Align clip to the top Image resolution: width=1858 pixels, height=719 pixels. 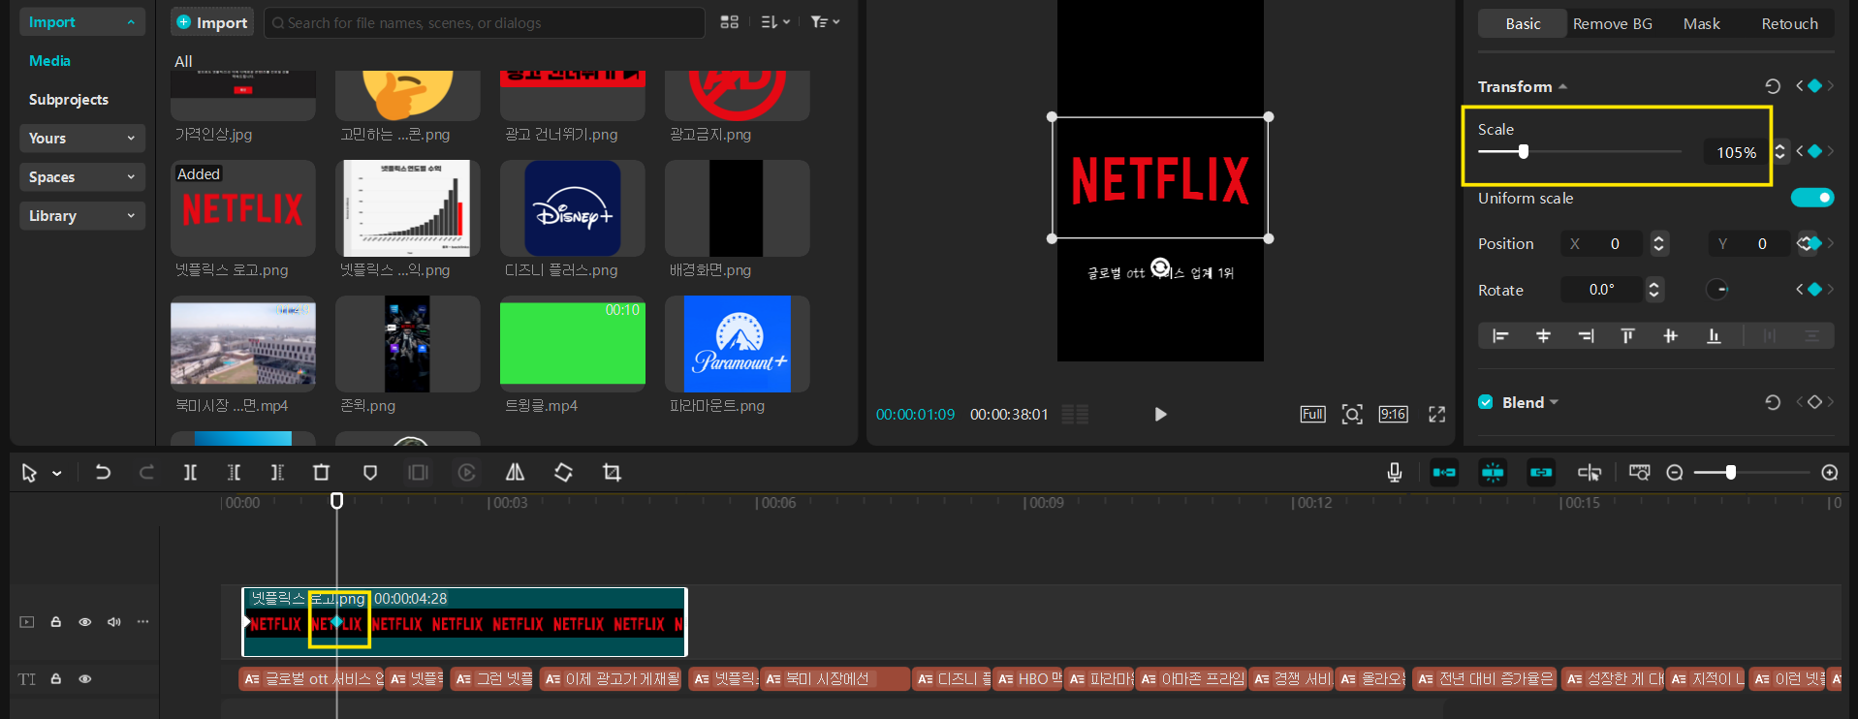[x=1627, y=335]
